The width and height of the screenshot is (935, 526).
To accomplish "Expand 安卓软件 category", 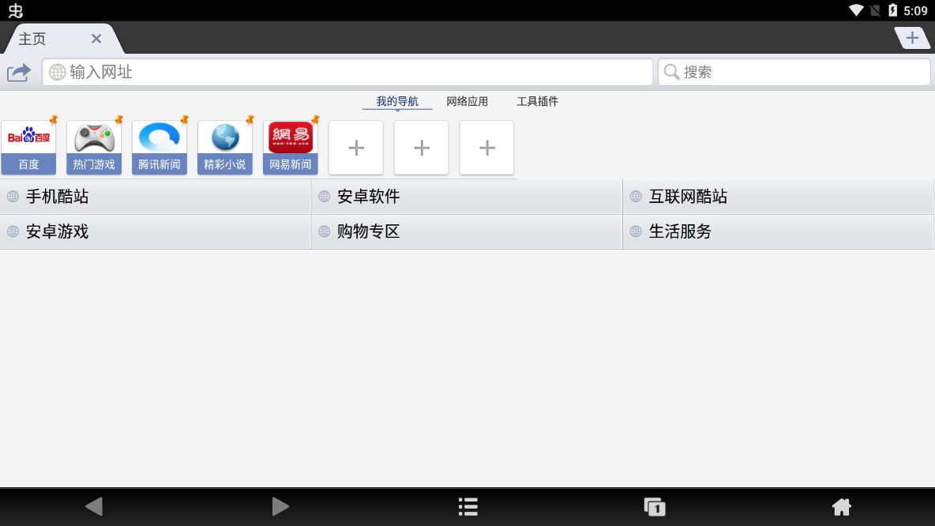I will (467, 197).
